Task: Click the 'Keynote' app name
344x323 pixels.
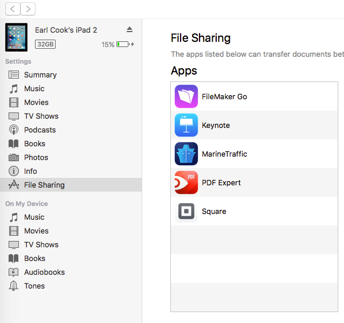Action: click(216, 126)
